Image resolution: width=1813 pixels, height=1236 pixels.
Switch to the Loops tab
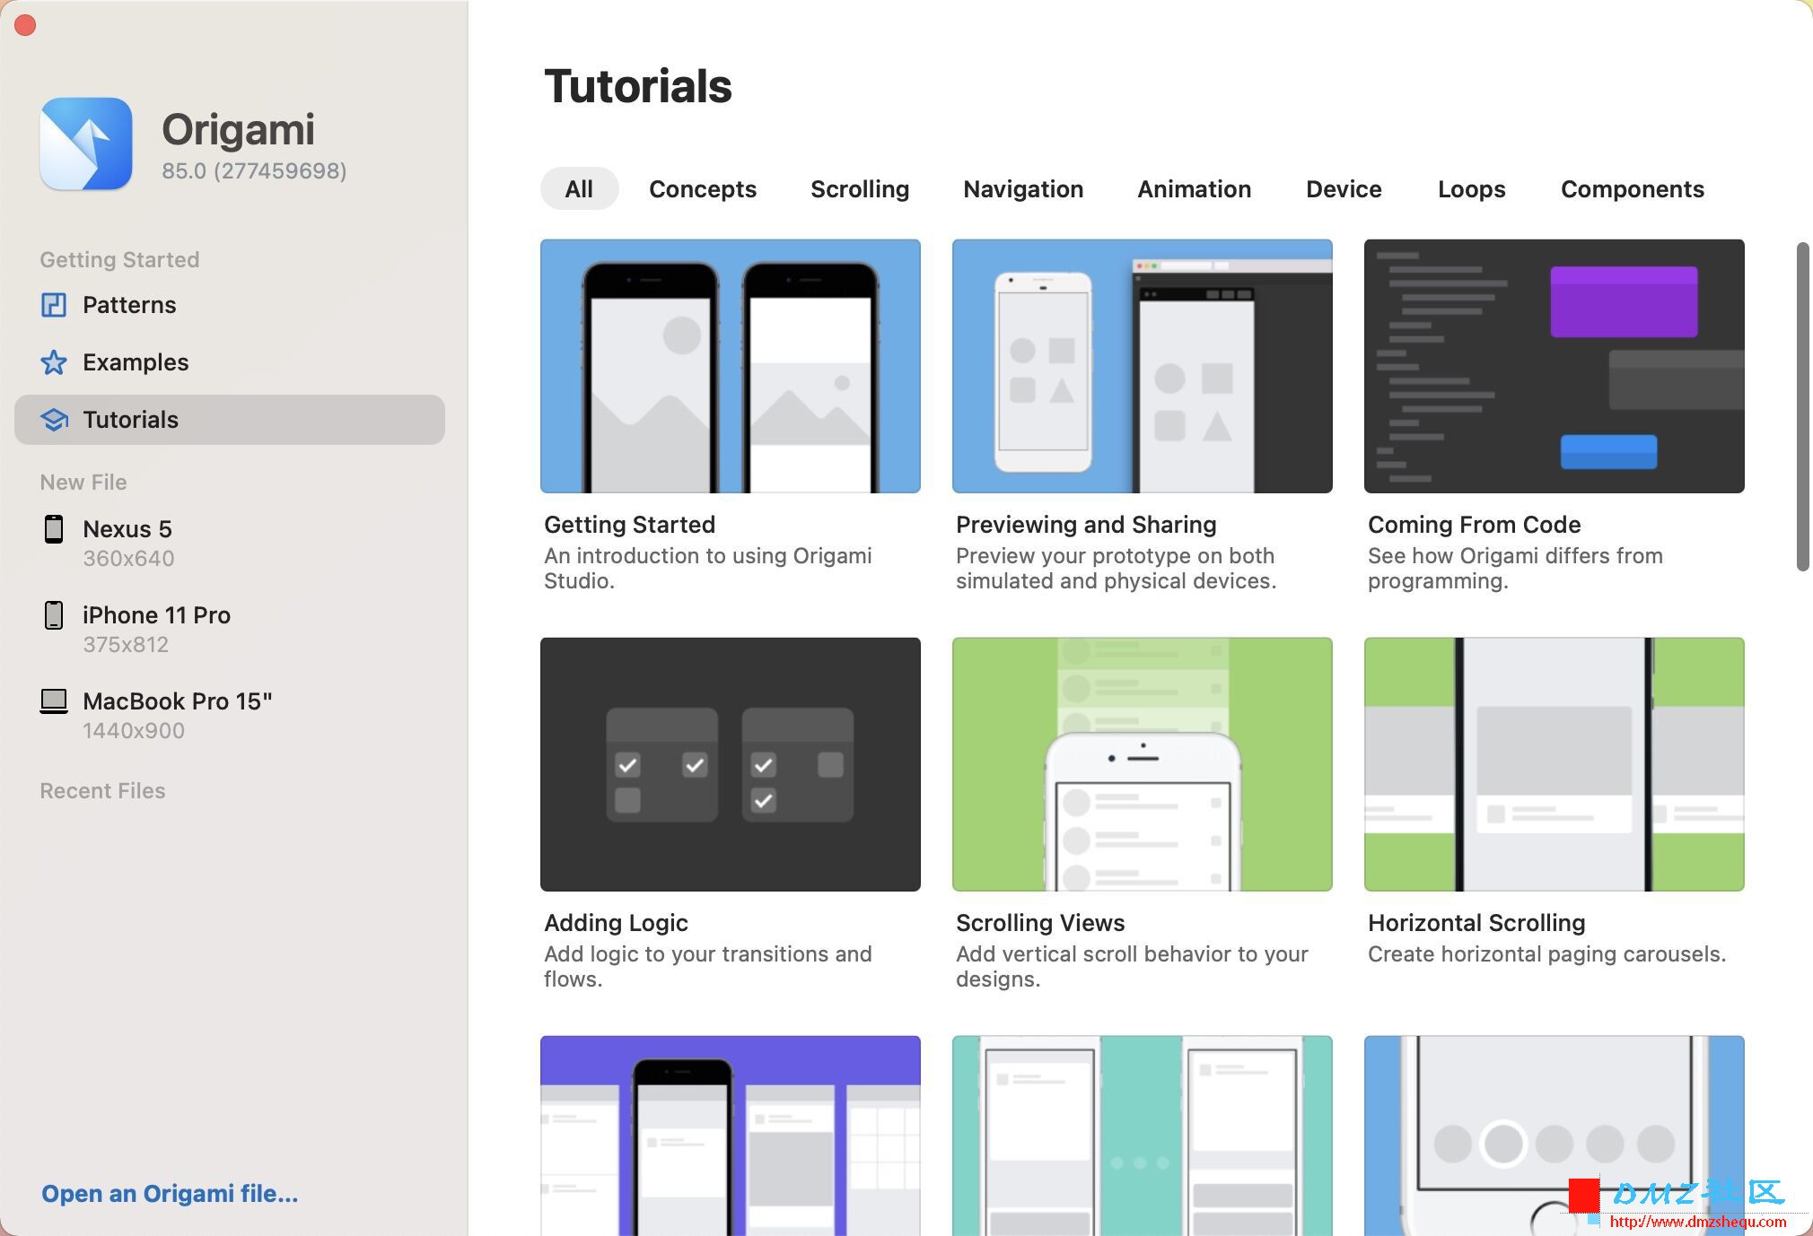(x=1472, y=189)
